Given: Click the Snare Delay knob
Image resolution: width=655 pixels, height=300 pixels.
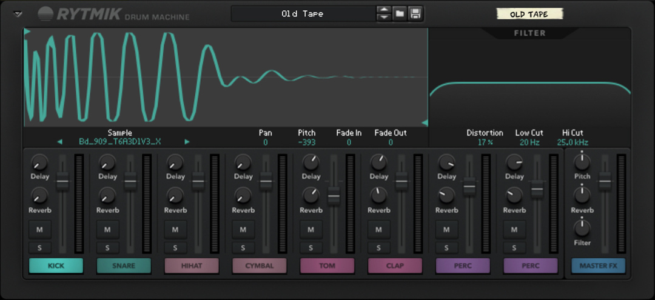Looking at the screenshot, I should tap(107, 162).
